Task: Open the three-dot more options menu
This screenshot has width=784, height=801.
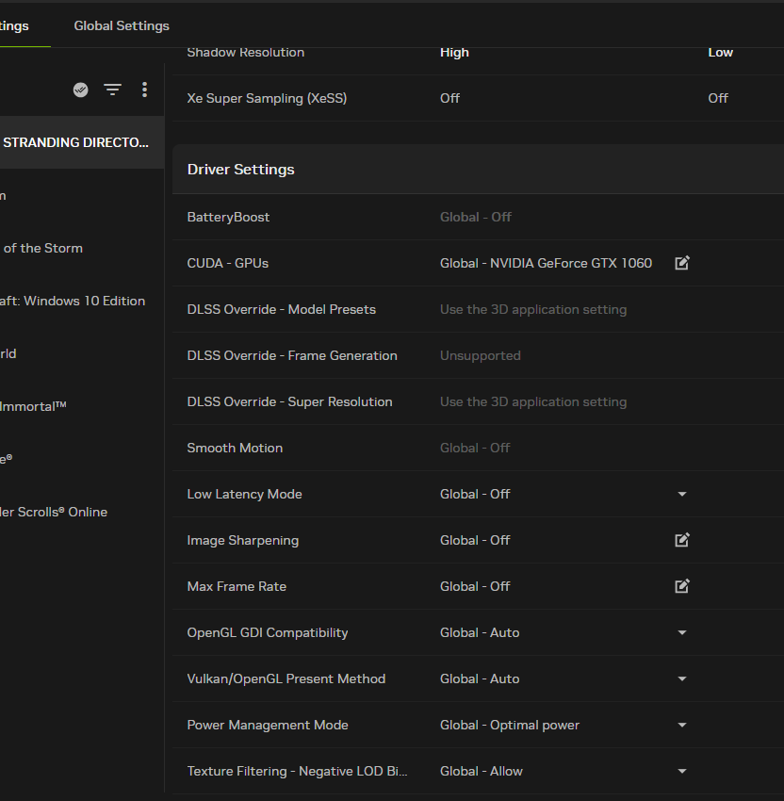Action: click(144, 90)
